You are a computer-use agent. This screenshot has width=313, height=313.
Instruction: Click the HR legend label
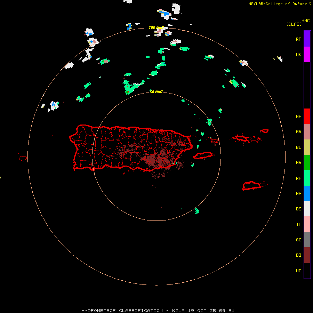pyautogui.click(x=298, y=163)
